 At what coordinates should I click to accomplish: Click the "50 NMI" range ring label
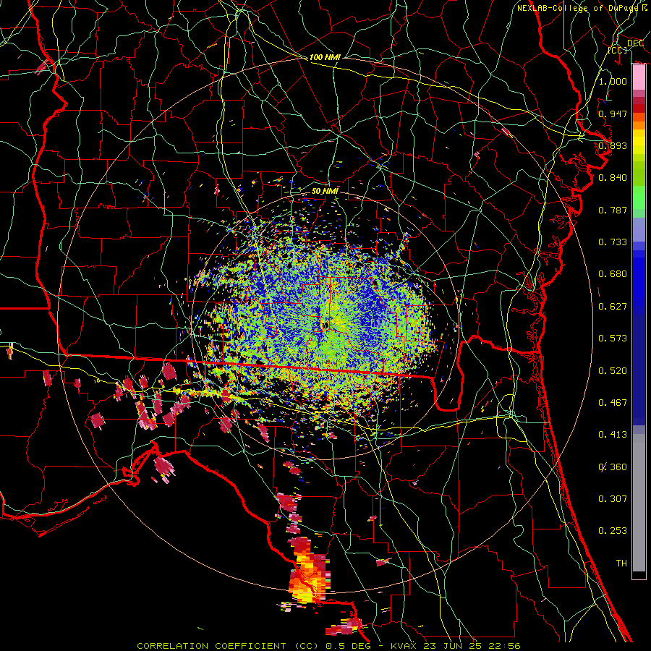(325, 191)
